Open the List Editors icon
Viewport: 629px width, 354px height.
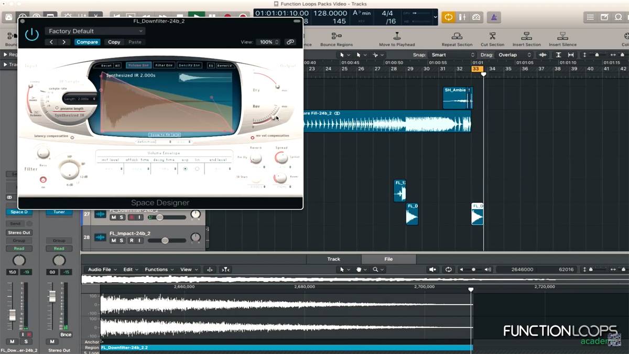point(590,17)
